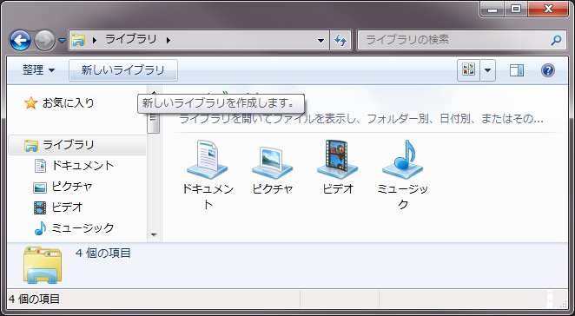The image size is (575, 316).
Task: Minimize the Explorer window
Action: (x=492, y=10)
